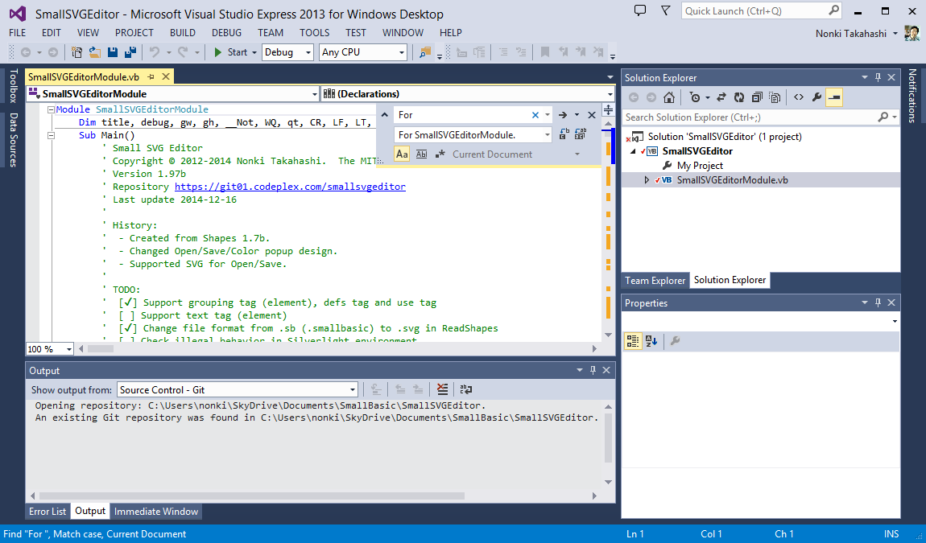Image resolution: width=926 pixels, height=543 pixels.
Task: Click the Search Solution Explorer field
Action: point(750,117)
